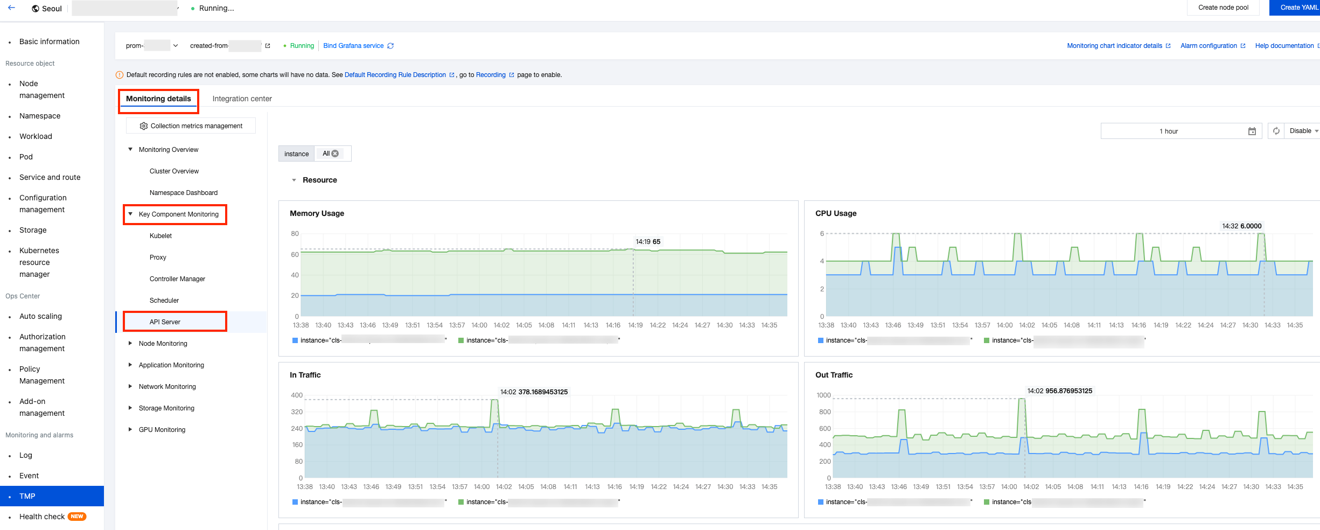Click the back arrow icon
This screenshot has width=1320, height=530.
[x=11, y=8]
